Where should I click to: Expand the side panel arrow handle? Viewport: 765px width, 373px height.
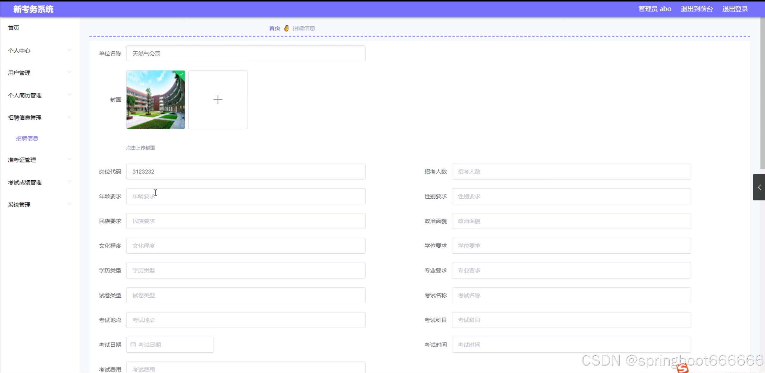pos(759,187)
